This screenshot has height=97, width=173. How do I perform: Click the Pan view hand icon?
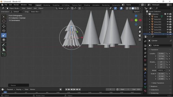pyautogui.click(x=140, y=32)
